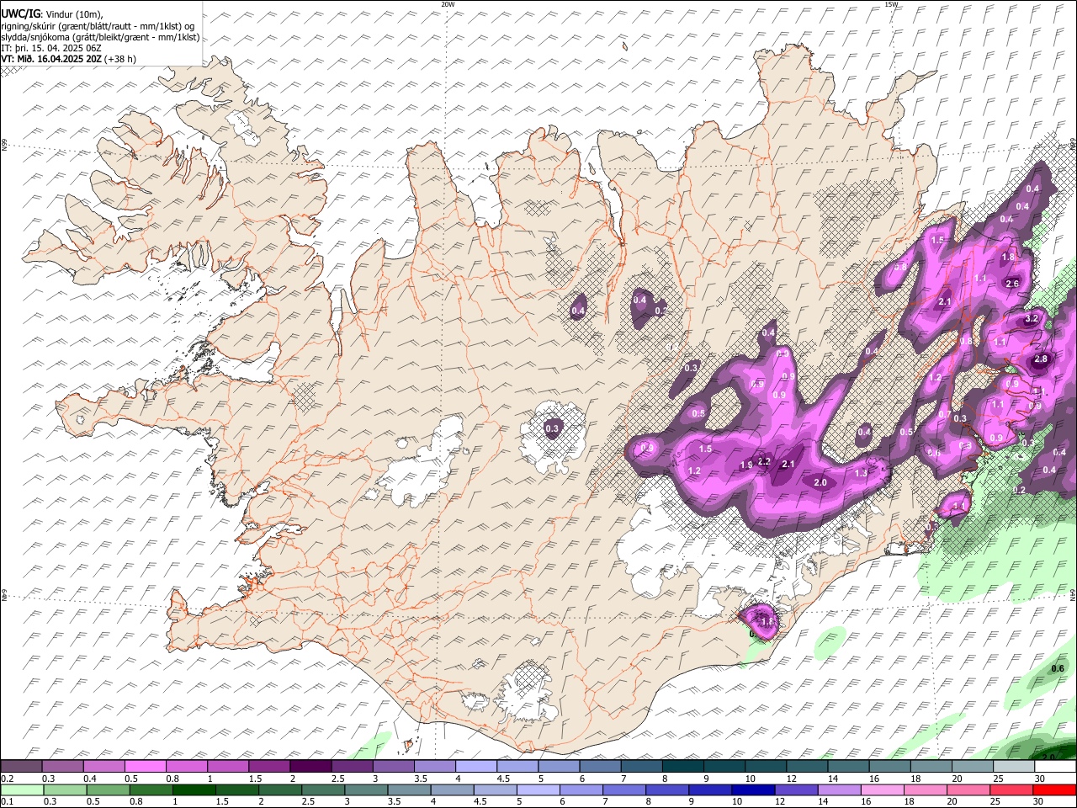
Task: Click the "0.6" value in the green rain area
Action: 1058,668
